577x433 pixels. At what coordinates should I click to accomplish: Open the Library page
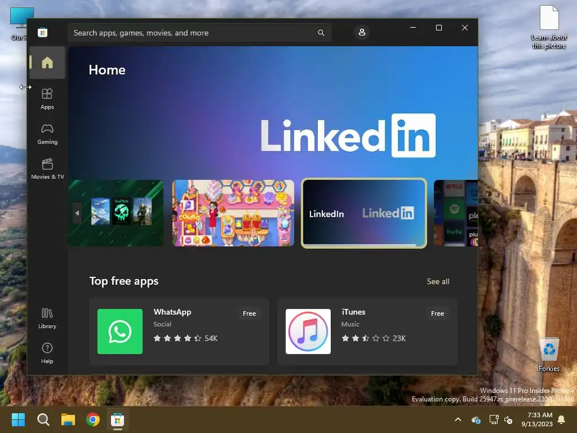tap(47, 318)
